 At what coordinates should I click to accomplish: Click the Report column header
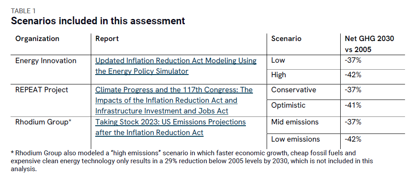coord(107,39)
